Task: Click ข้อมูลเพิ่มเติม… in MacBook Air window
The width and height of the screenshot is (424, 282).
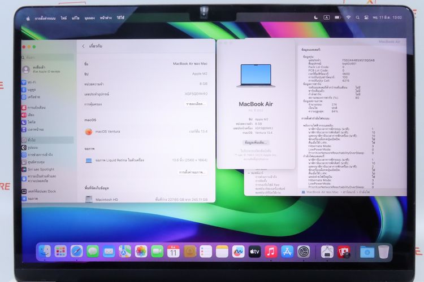Action: pos(256,143)
